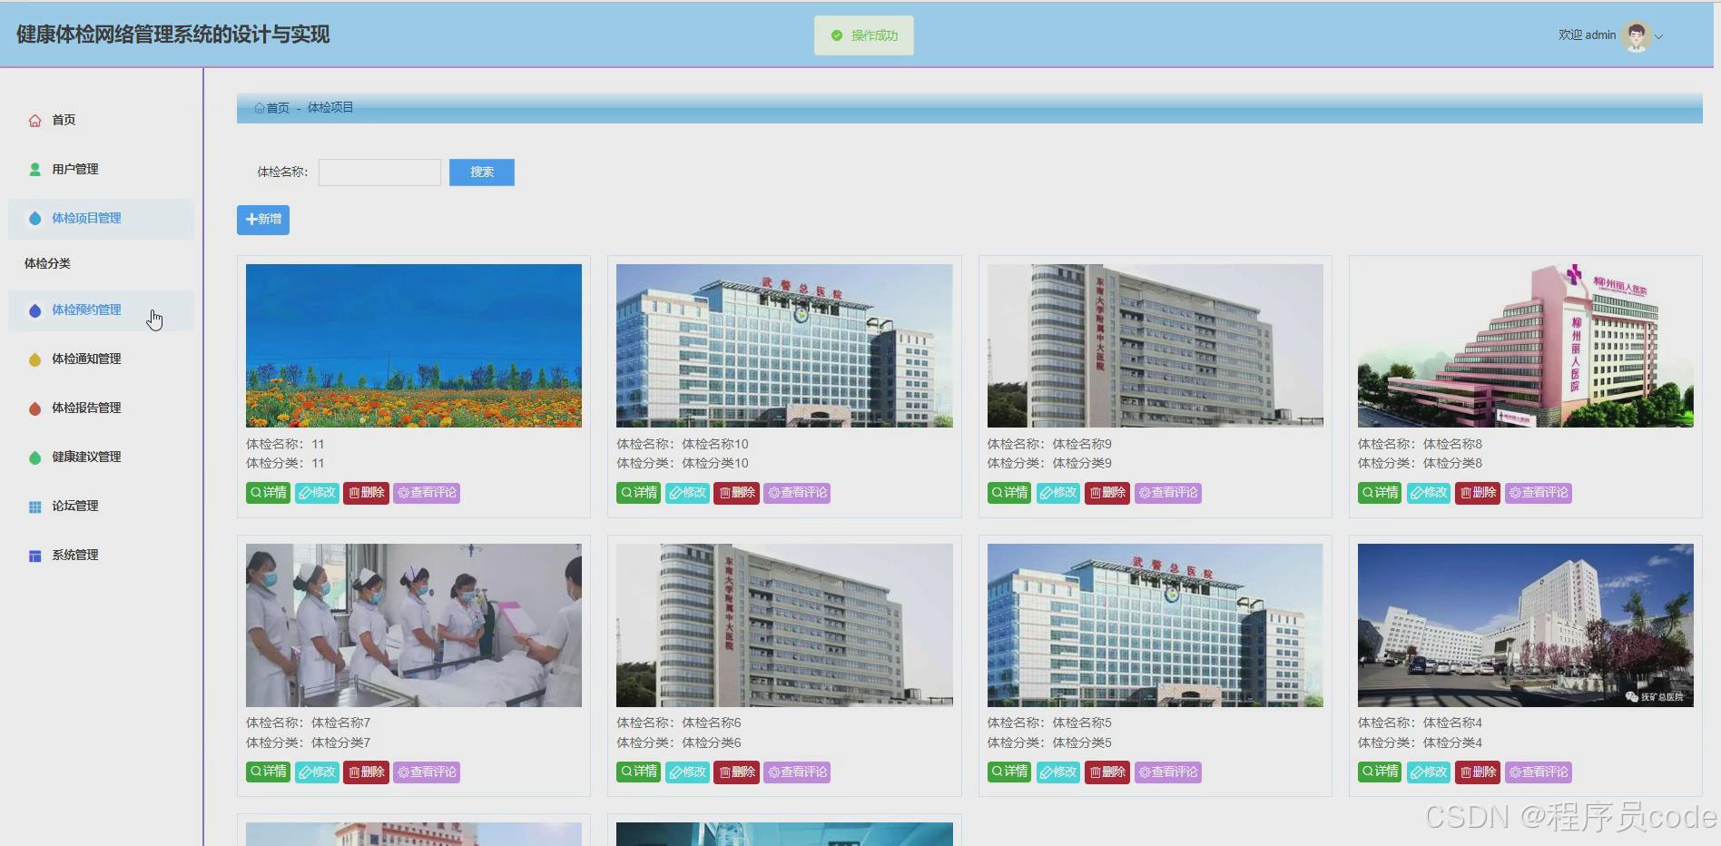Click 查看评论 for 体检名称4
Screen dimensions: 1721x846
click(x=1539, y=772)
